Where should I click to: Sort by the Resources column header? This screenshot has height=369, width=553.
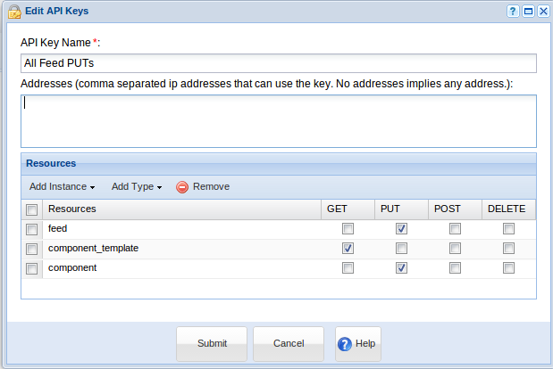(72, 209)
